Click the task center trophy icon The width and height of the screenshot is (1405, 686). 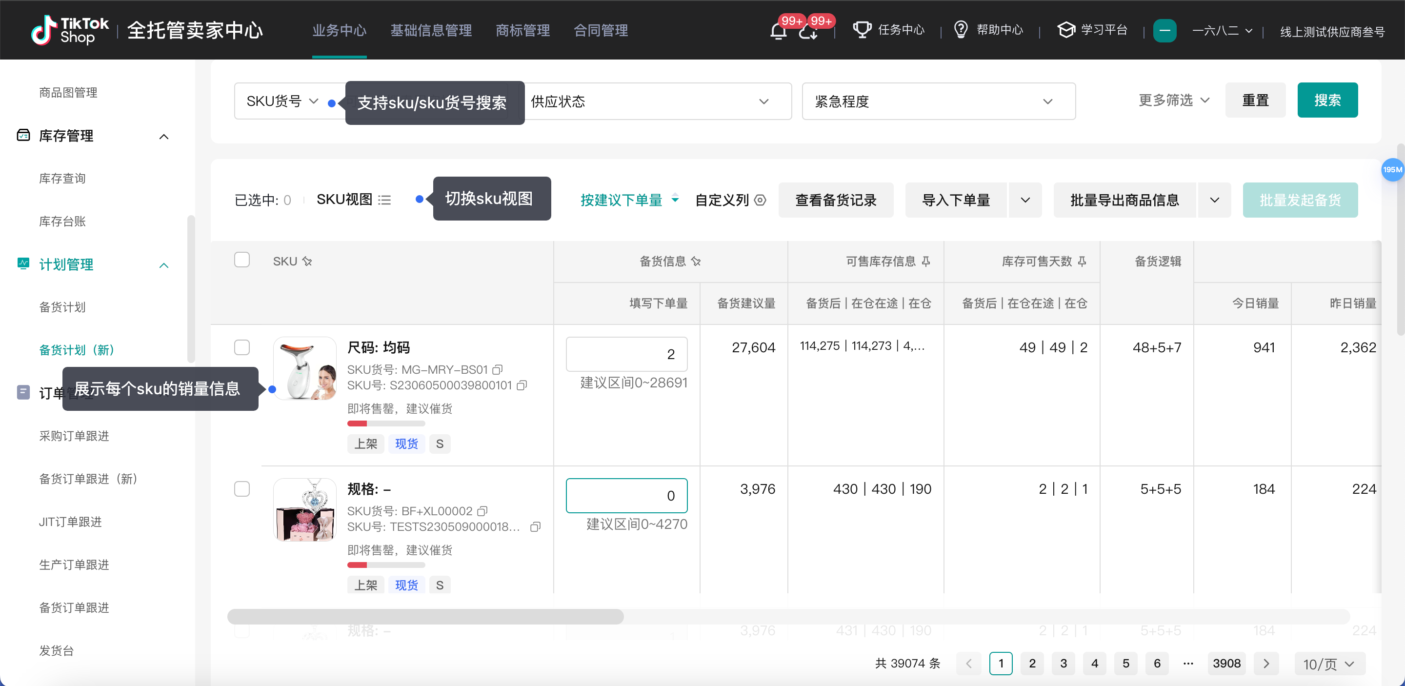click(862, 29)
